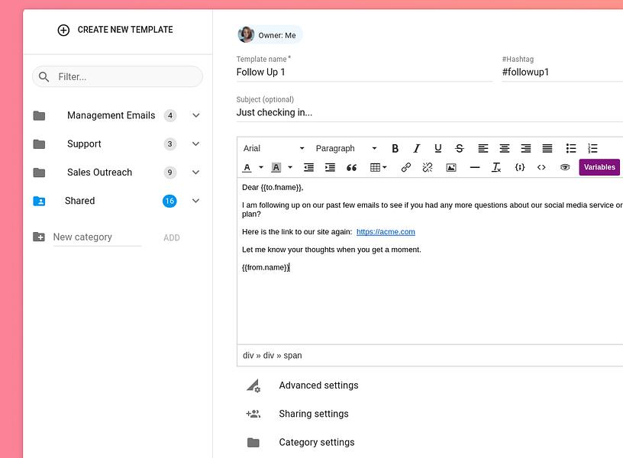Image resolution: width=623 pixels, height=458 pixels.
Task: Click the Dear {{to.fname}} line
Action: [x=273, y=188]
